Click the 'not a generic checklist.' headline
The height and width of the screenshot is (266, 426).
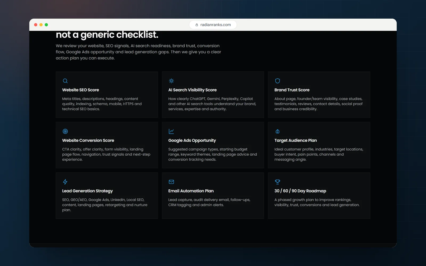coord(107,35)
